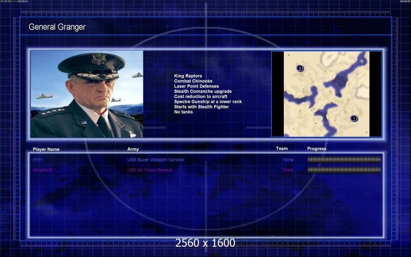Screen dimensions: 411x257
Task: Click the map preview thumbnail
Action: click(326, 94)
